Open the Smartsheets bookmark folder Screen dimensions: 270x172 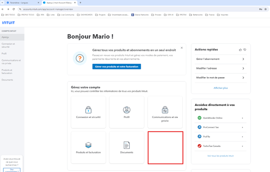[118, 15]
